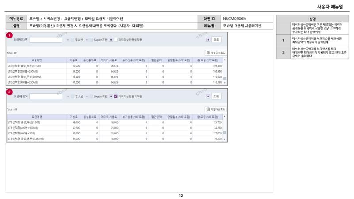This screenshot has height=199, width=354.
Task: Tick the unchecked 데이터상한금액적용 checkbox
Action: (x=115, y=40)
